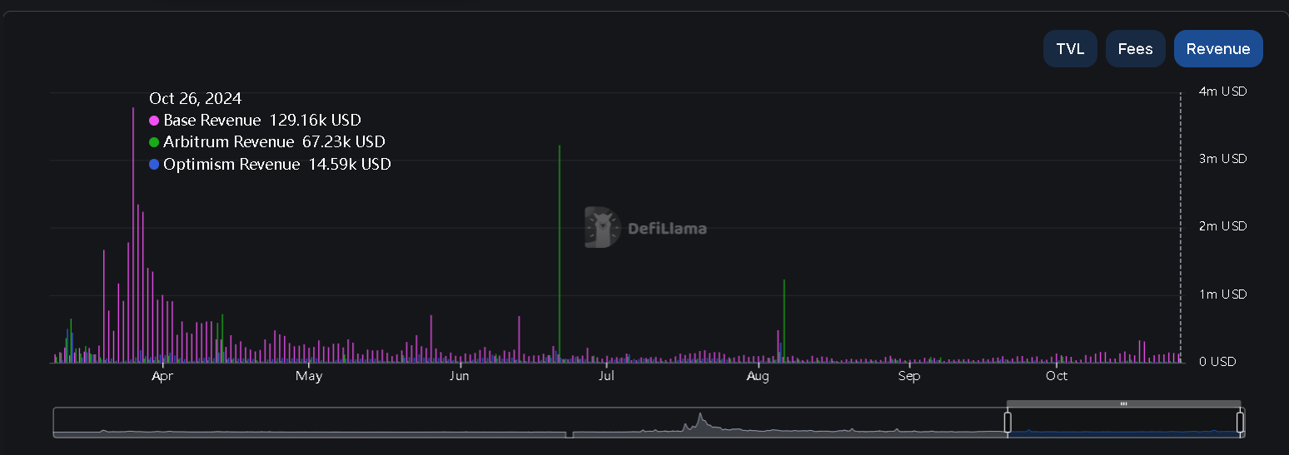Click the '2m USD' axis label
1289x455 pixels.
pyautogui.click(x=1222, y=226)
